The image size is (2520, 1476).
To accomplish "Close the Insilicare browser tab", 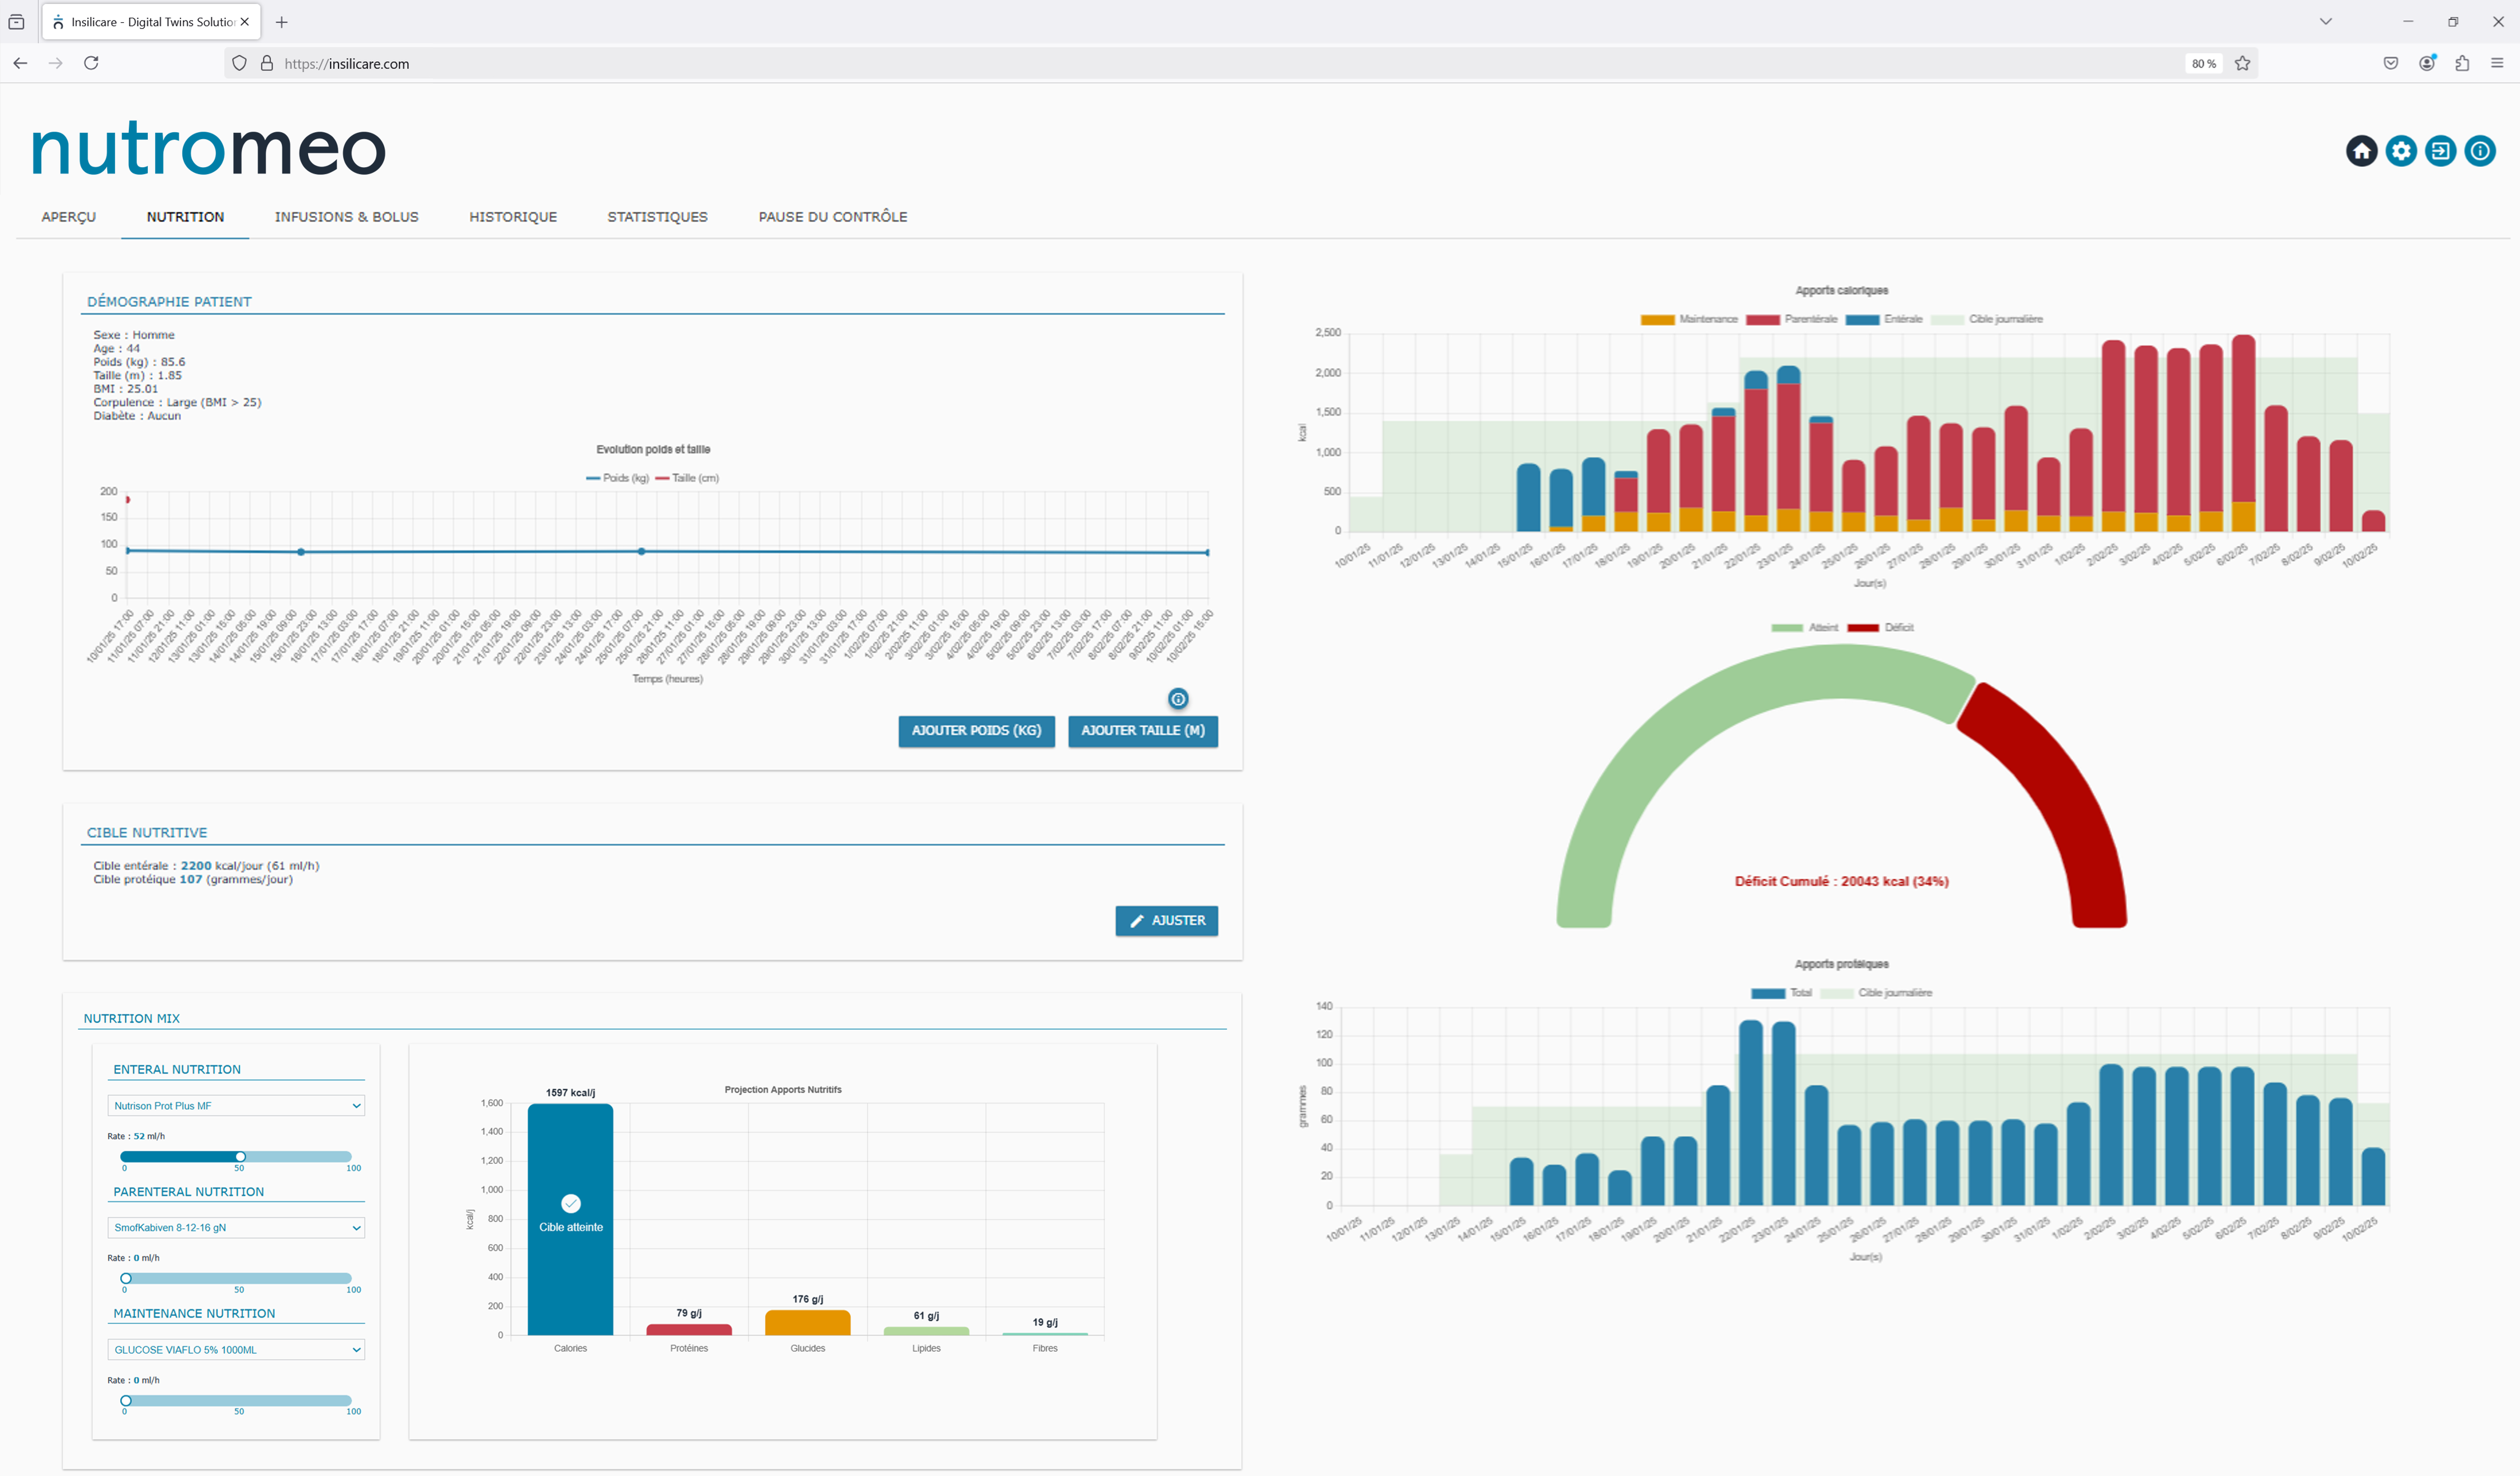I will 245,21.
